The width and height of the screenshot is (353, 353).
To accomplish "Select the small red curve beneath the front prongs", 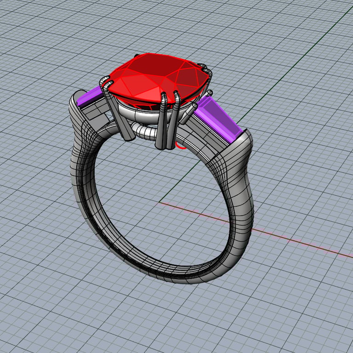I will 181,146.
